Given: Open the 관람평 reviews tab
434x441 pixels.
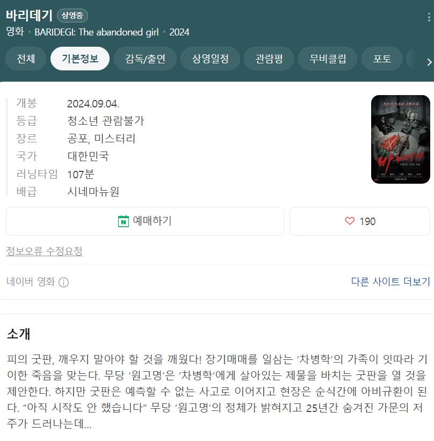Looking at the screenshot, I should (269, 59).
